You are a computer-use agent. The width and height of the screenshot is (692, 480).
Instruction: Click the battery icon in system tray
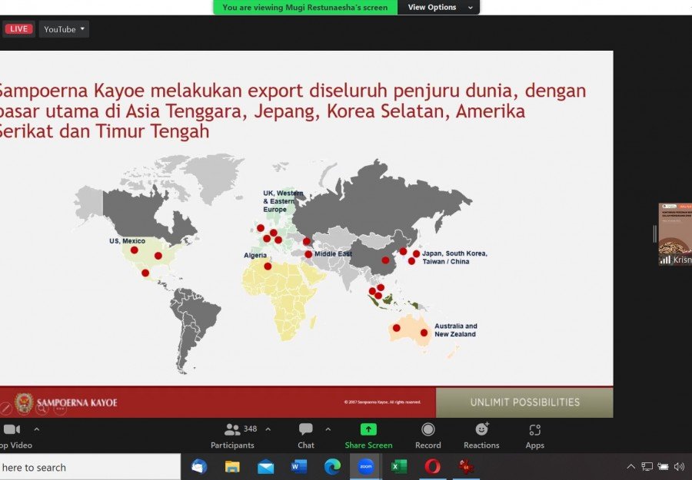click(x=663, y=467)
